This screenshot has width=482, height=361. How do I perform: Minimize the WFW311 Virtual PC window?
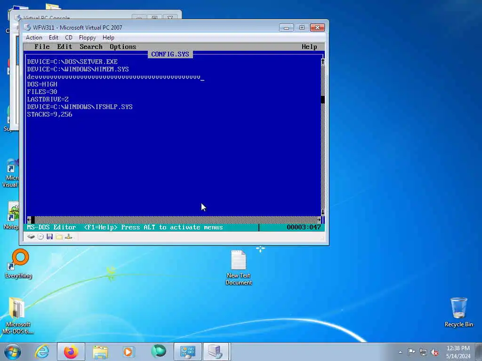pyautogui.click(x=286, y=28)
